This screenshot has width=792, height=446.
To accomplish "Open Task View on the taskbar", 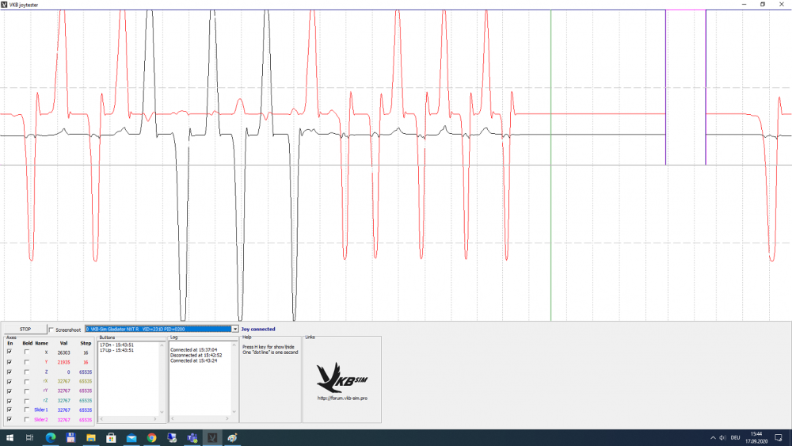I will [x=29, y=437].
